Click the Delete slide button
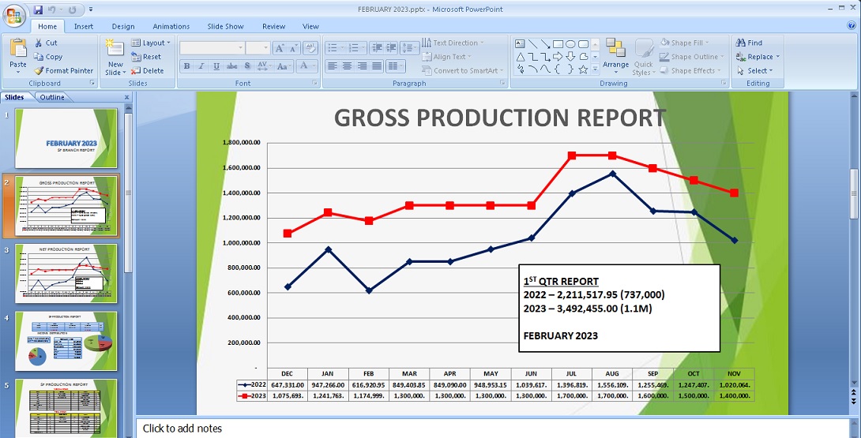This screenshot has height=438, width=861. click(147, 71)
